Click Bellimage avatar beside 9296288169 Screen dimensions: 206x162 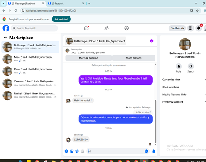68,140
